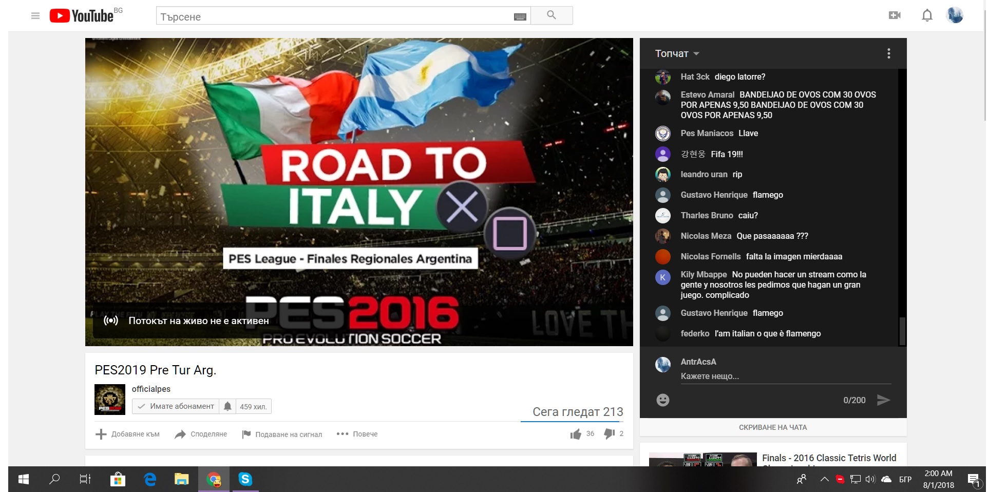Open the Action Center notifications icon
The image size is (988, 492).
[x=974, y=480]
